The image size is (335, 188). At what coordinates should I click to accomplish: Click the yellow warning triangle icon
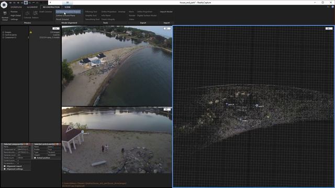31,32
